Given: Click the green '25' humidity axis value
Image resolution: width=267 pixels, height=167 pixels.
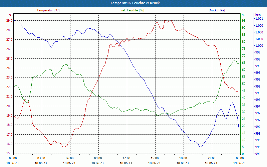Looking at the screenshot, I should click(x=244, y=119).
